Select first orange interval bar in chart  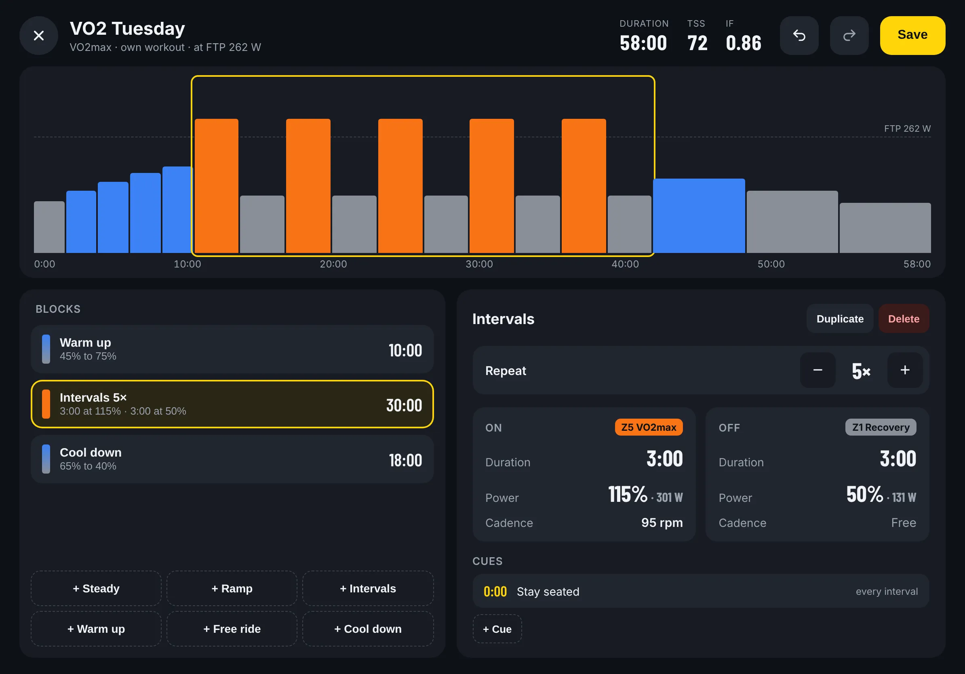(217, 186)
